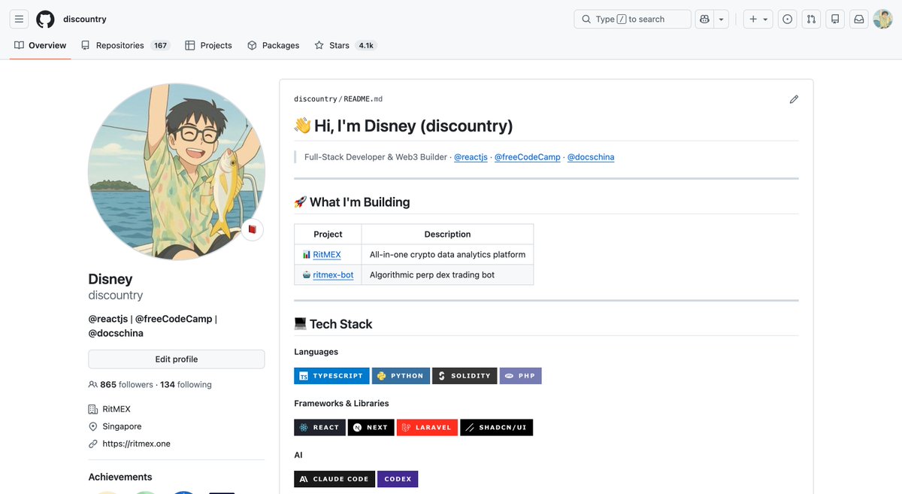Screen dimensions: 902x494
Task: Click the Claude Code badge
Action: [334, 479]
